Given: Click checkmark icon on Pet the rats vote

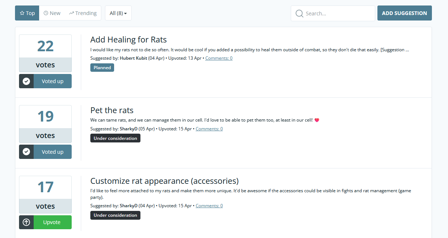Looking at the screenshot, I should coord(26,152).
